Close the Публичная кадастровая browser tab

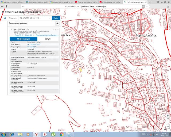pos(146,2)
